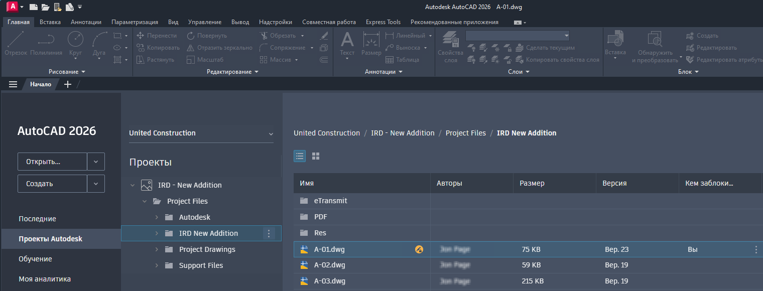This screenshot has width=763, height=291.
Task: Switch to grid view of files
Action: pyautogui.click(x=316, y=156)
